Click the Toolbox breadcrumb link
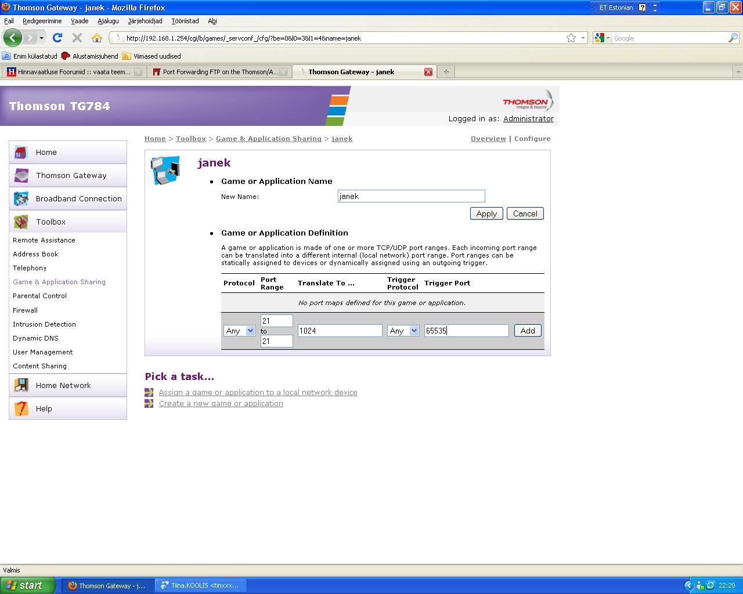Screen dimensions: 743x594 [191, 139]
